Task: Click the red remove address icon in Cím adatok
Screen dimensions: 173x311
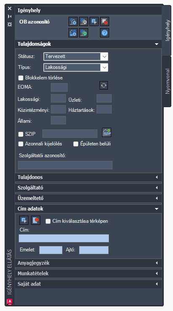Action: 36,220
